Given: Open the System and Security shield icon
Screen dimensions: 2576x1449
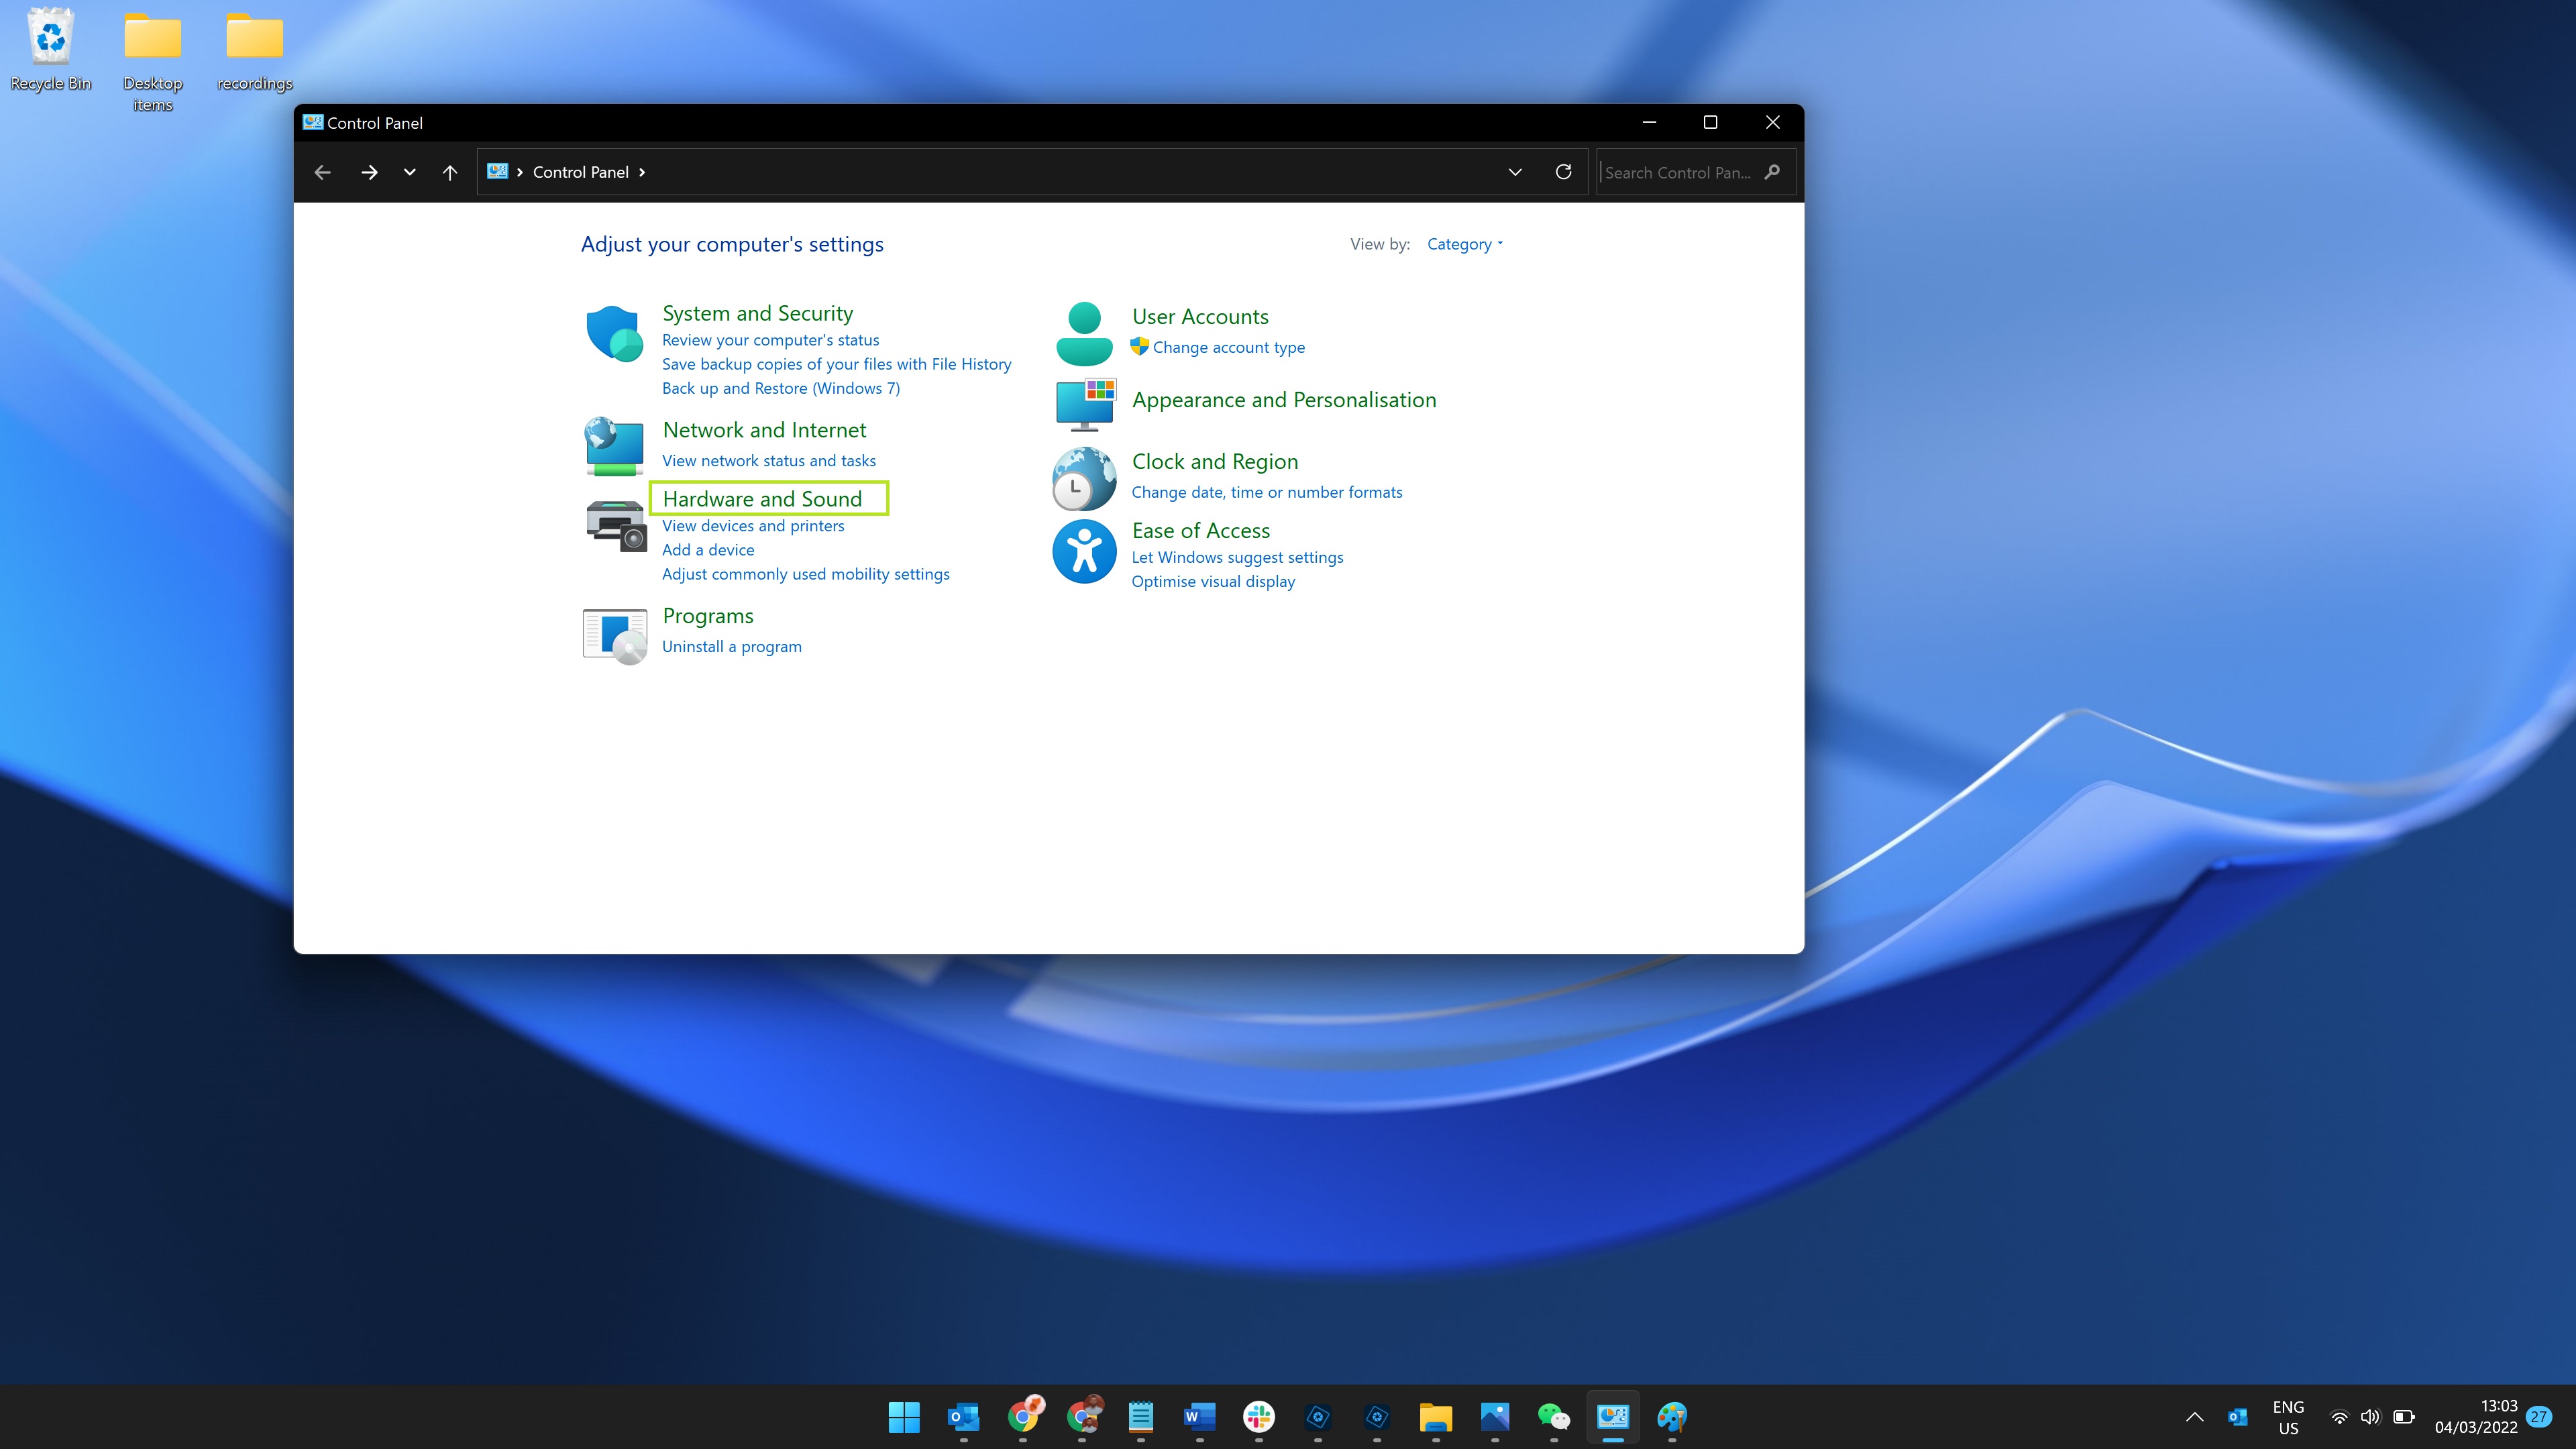Looking at the screenshot, I should [x=614, y=333].
